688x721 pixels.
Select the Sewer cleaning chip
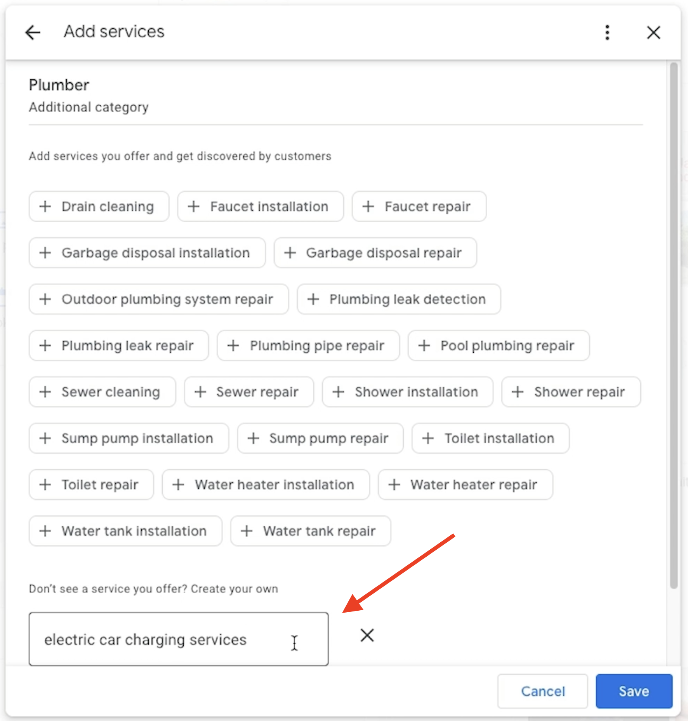pos(102,392)
